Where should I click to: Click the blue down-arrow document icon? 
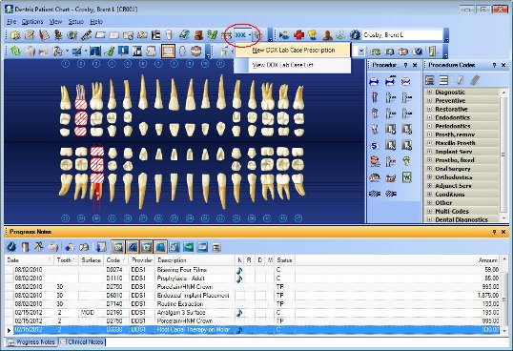click(101, 247)
